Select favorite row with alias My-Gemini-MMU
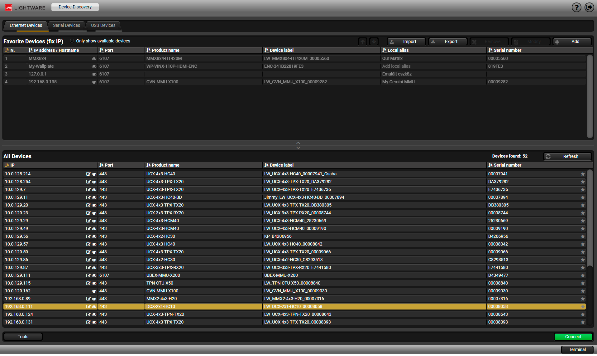597x356 pixels. pyautogui.click(x=294, y=82)
